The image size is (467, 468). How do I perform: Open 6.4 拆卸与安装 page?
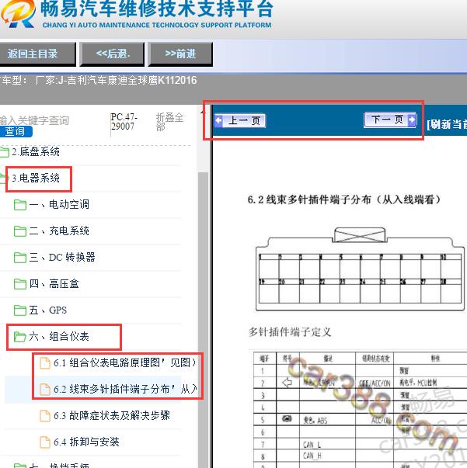click(86, 442)
